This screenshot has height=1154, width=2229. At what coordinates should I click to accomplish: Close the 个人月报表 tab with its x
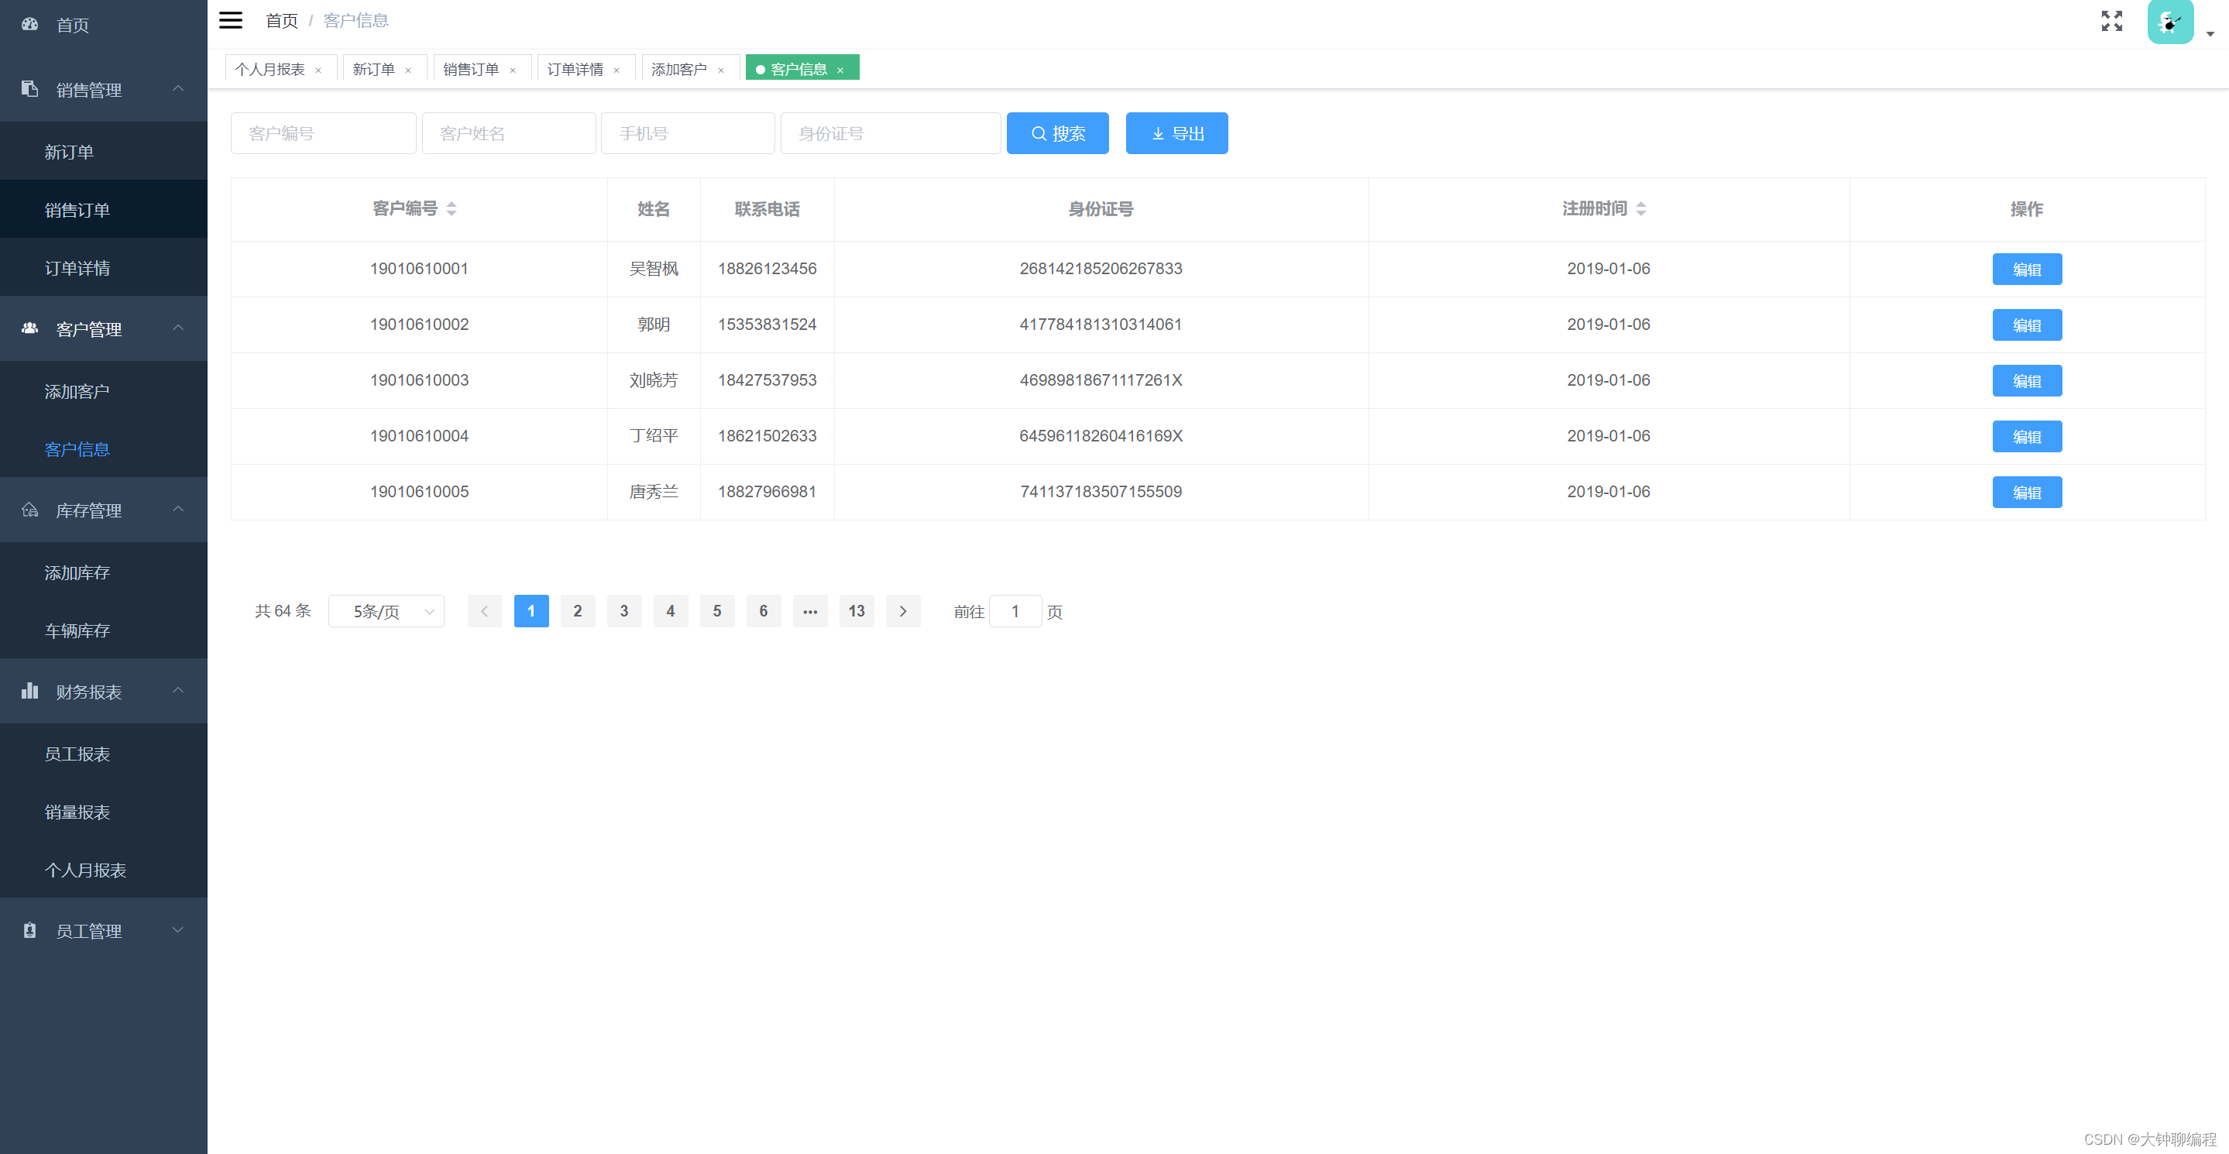click(318, 71)
